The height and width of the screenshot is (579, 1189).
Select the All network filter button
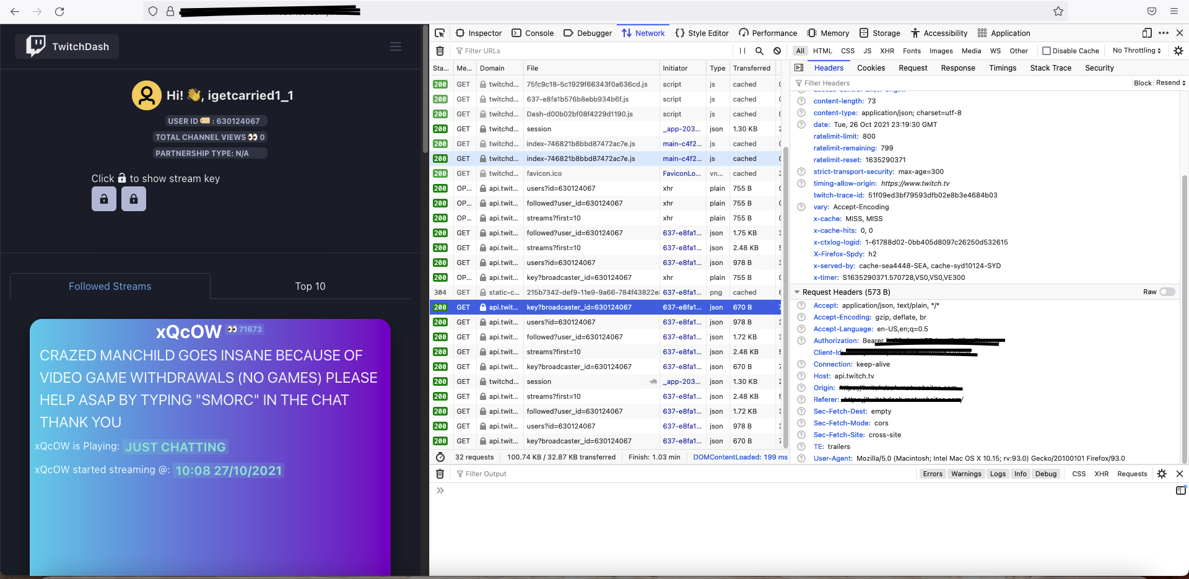[x=801, y=51]
